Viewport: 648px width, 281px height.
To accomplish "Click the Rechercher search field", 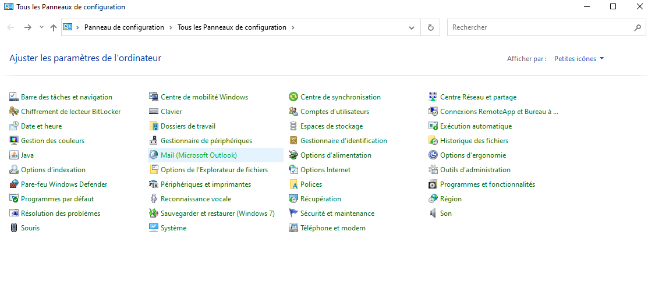I will pos(539,27).
